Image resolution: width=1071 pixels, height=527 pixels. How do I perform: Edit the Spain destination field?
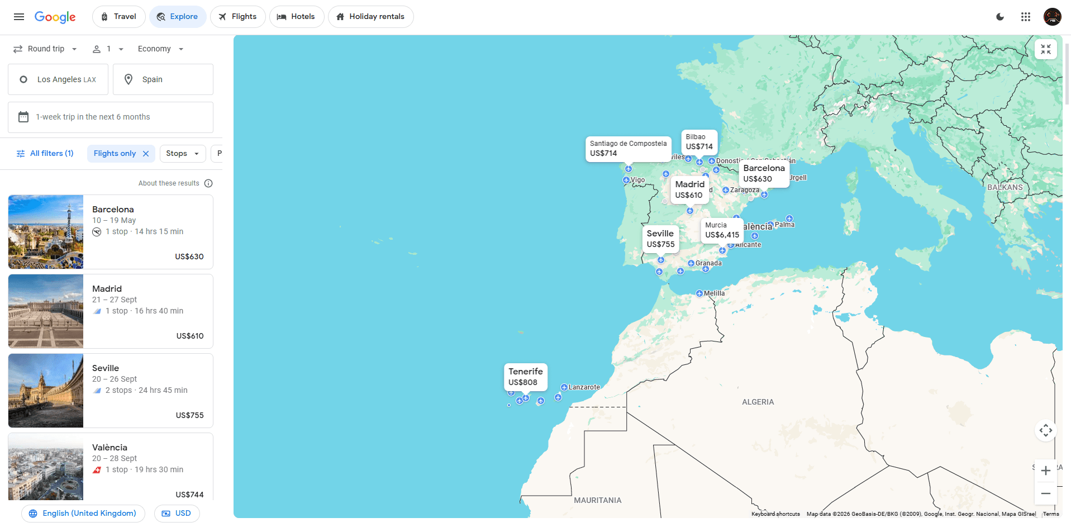(163, 79)
